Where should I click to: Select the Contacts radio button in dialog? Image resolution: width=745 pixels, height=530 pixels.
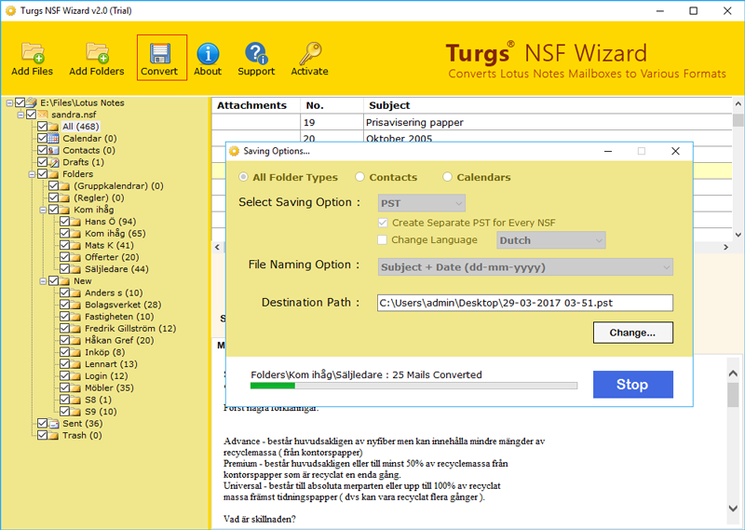tap(359, 177)
